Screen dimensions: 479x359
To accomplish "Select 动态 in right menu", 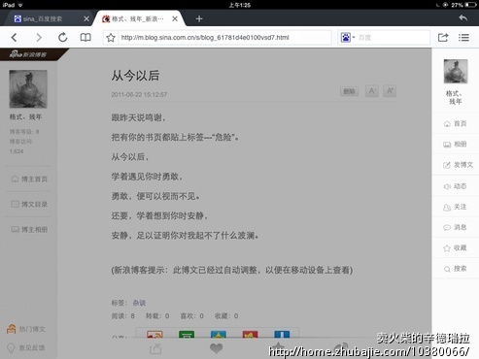I will (456, 186).
